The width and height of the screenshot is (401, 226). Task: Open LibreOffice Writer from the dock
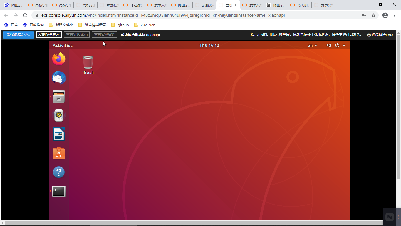(59, 134)
